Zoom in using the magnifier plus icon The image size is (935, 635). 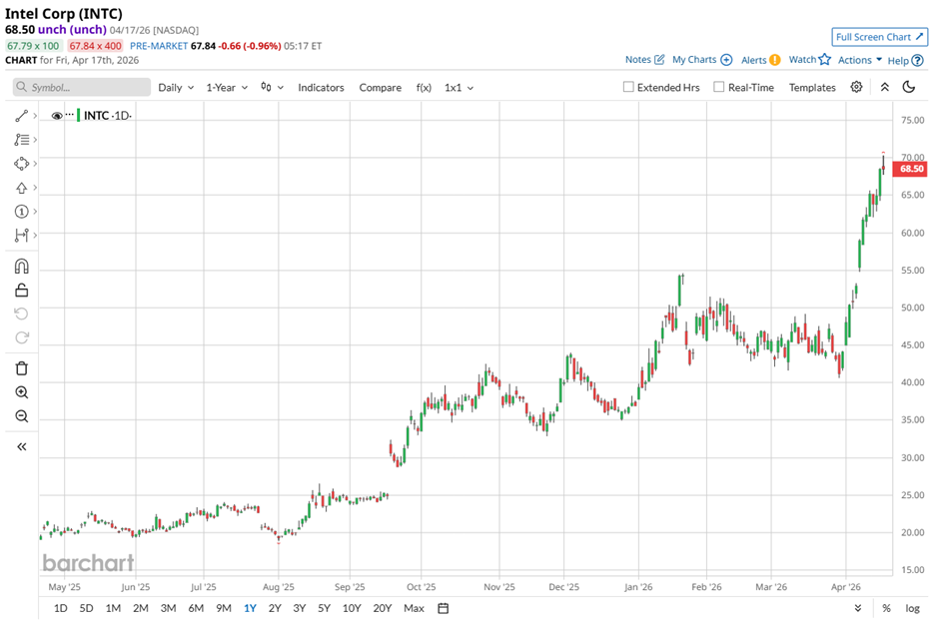(x=22, y=392)
